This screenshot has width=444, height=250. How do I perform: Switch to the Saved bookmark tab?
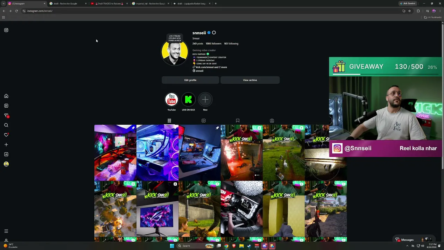coord(238,121)
